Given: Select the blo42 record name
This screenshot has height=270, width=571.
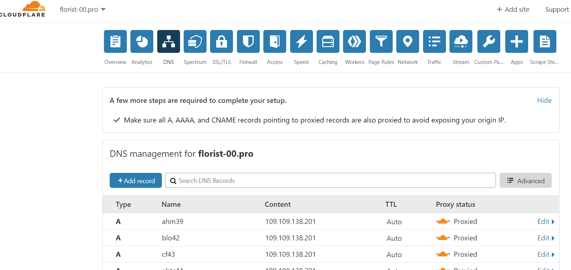Looking at the screenshot, I should (171, 238).
